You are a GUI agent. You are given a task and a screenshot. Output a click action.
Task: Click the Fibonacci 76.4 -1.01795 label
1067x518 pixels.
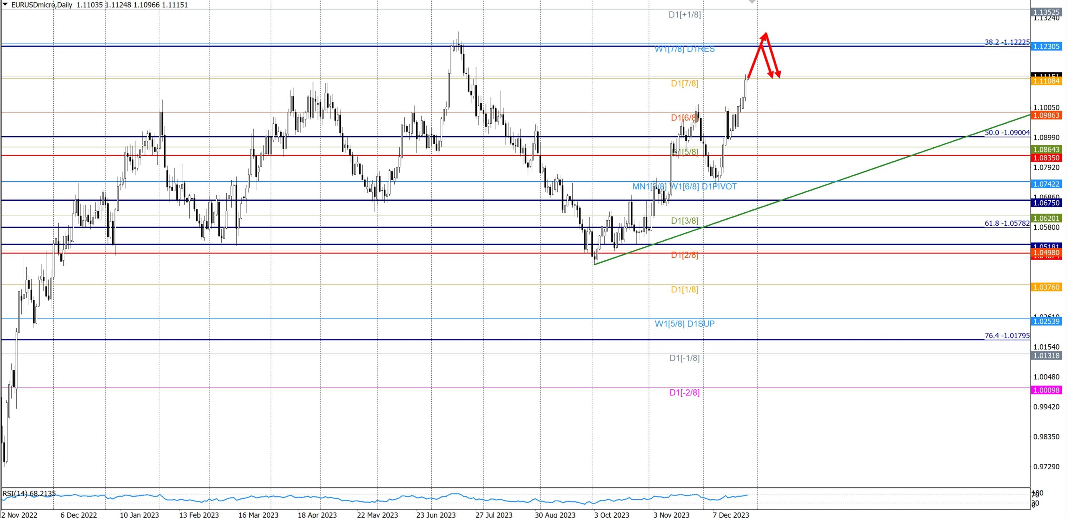pos(1007,336)
